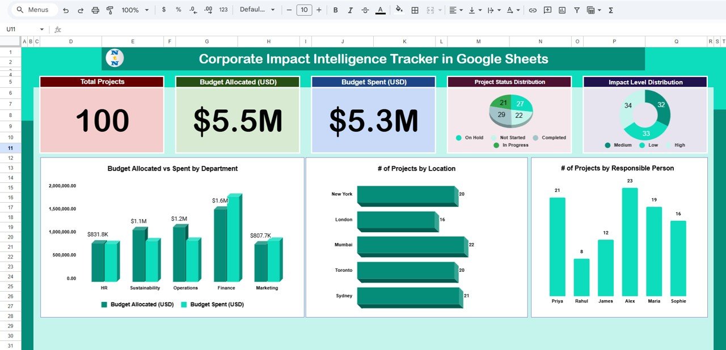Select the Paint format tool
Image resolution: width=726 pixels, height=350 pixels.
click(110, 10)
